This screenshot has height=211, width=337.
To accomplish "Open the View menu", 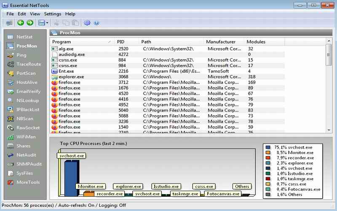I will click(x=35, y=14).
